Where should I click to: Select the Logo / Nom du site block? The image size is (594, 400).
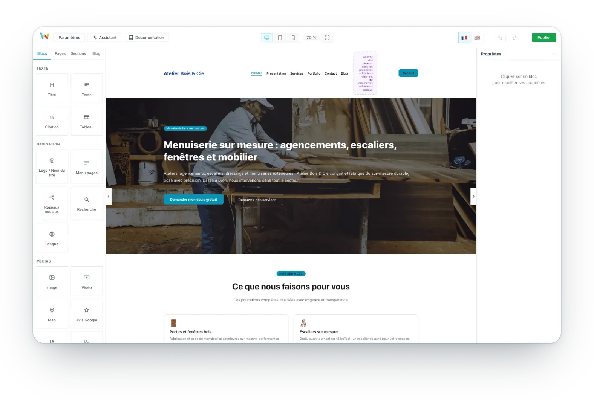52,167
